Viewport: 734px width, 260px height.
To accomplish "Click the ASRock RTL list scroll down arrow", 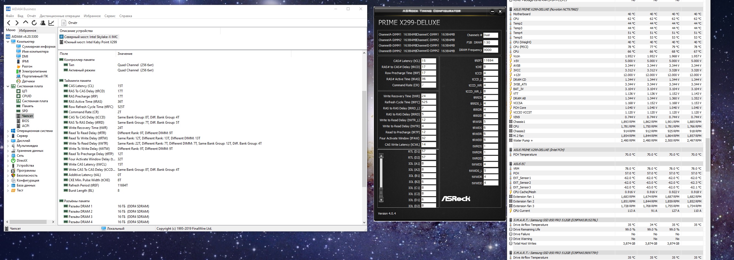I will (x=381, y=200).
